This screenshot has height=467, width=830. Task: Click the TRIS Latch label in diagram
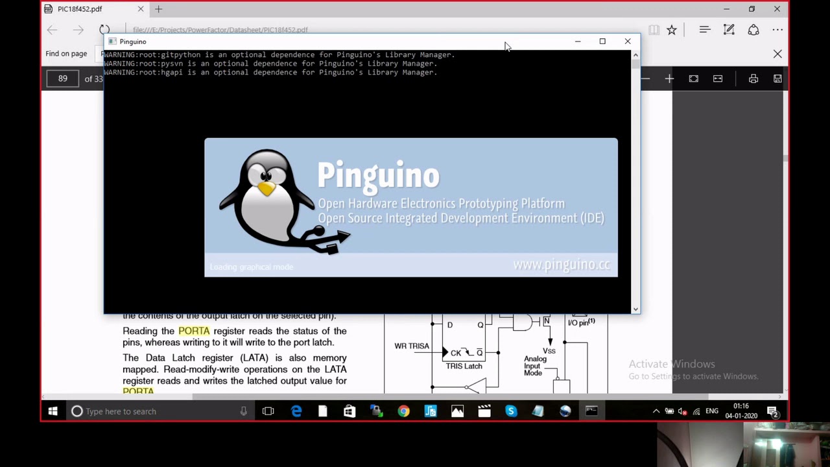click(464, 366)
